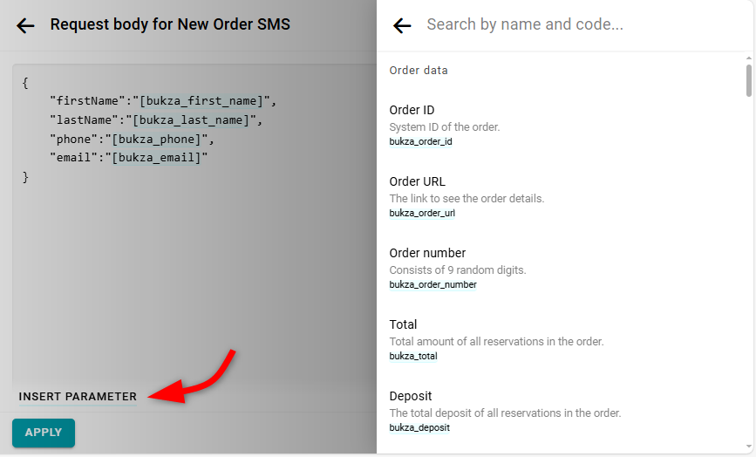Viewport: 756px width, 457px height.
Task: Click the bukza_order_id code label
Action: 420,141
